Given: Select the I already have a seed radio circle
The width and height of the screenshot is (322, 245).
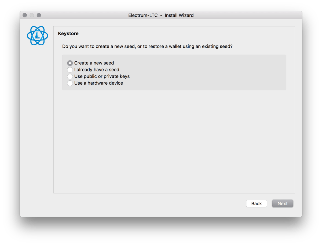Looking at the screenshot, I should pyautogui.click(x=70, y=70).
